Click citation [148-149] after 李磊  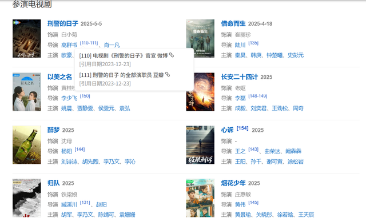click(258, 96)
